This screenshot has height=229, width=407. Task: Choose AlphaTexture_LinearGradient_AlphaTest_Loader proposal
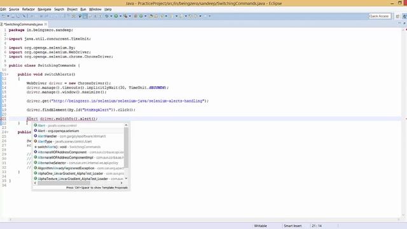coord(78,179)
